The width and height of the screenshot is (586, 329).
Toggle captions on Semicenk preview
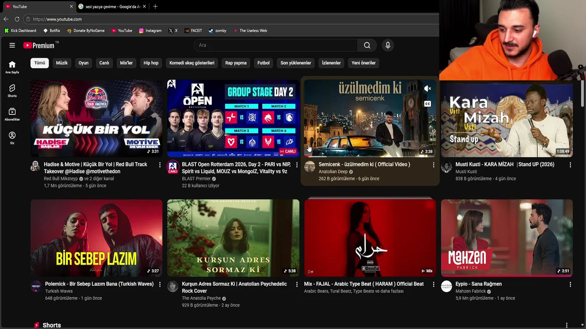tap(427, 104)
